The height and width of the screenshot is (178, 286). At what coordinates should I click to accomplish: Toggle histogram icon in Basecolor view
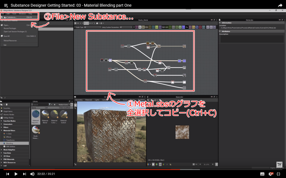coord(170,164)
